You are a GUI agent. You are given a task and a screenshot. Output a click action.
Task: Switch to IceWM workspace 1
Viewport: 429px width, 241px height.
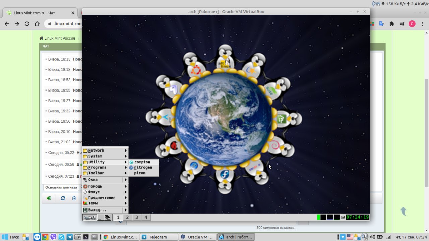click(x=118, y=217)
